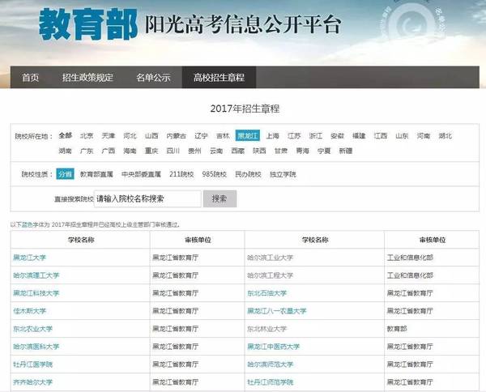Select the highlighted 分省 school type filter
The image size is (486, 392).
click(66, 174)
